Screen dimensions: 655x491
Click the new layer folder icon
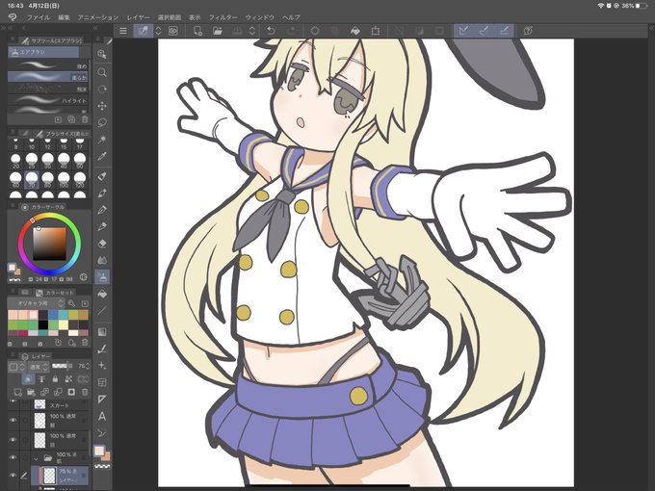(31, 392)
